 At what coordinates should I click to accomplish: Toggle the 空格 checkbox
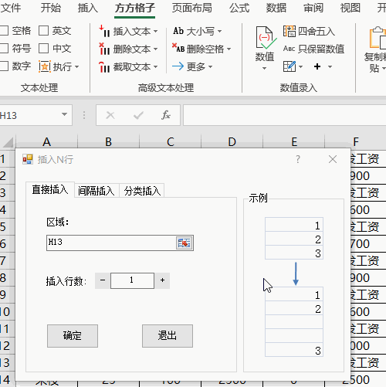click(4, 31)
